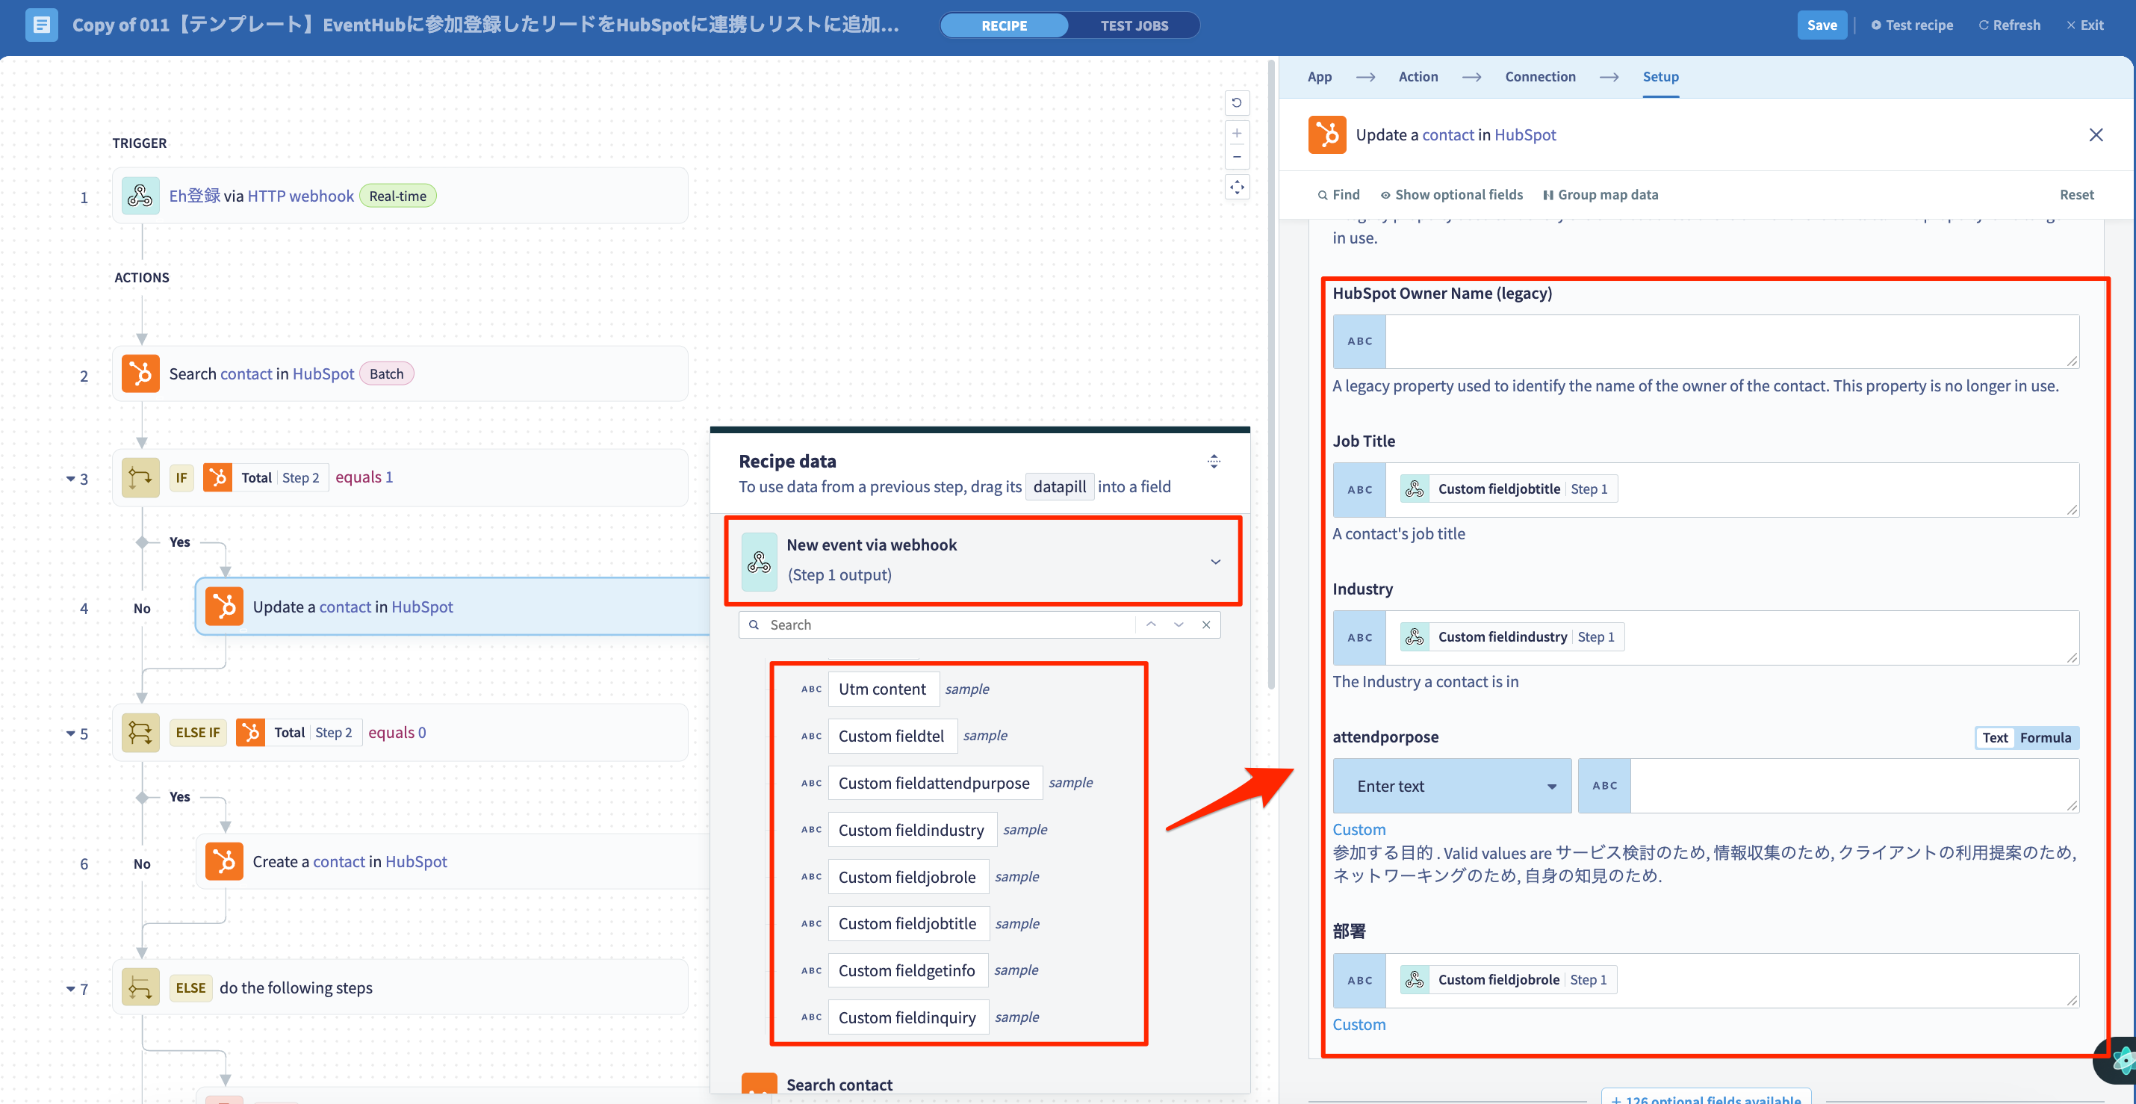Switch to the TEST JOBS view toggle
The width and height of the screenshot is (2136, 1104).
[1134, 25]
